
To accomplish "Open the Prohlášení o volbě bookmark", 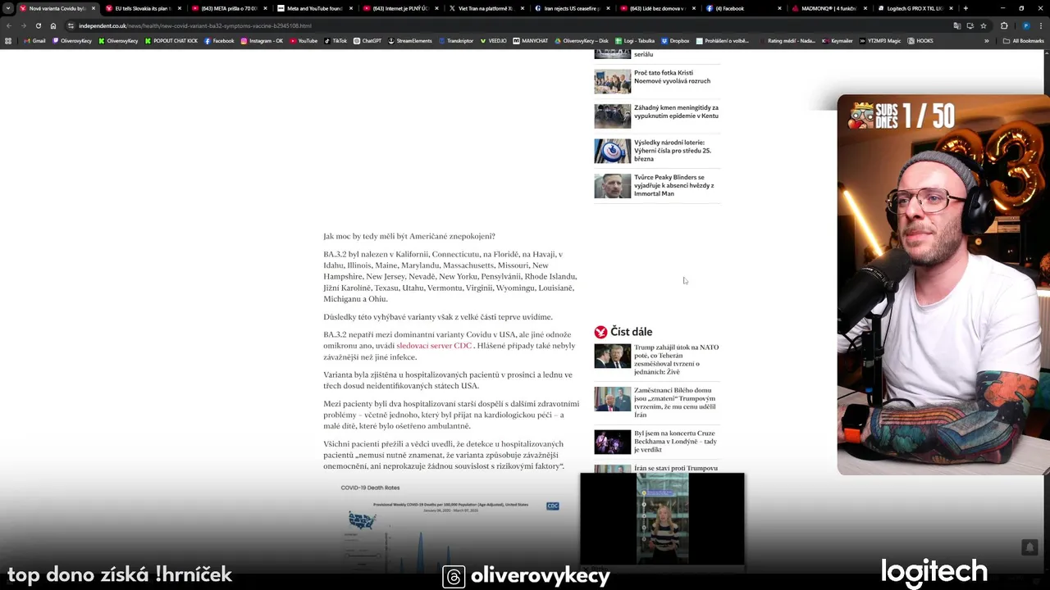I will [x=723, y=40].
